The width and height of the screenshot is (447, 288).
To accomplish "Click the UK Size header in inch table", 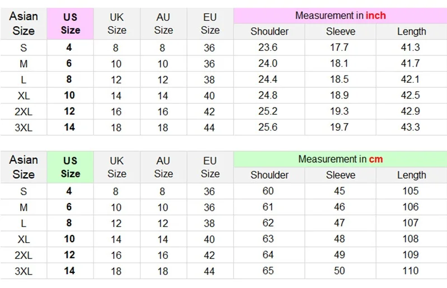I will 117,23.
